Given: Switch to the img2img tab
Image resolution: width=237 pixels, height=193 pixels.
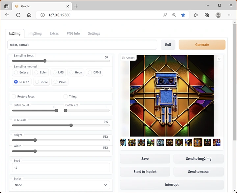Looking at the screenshot, I should [x=35, y=33].
